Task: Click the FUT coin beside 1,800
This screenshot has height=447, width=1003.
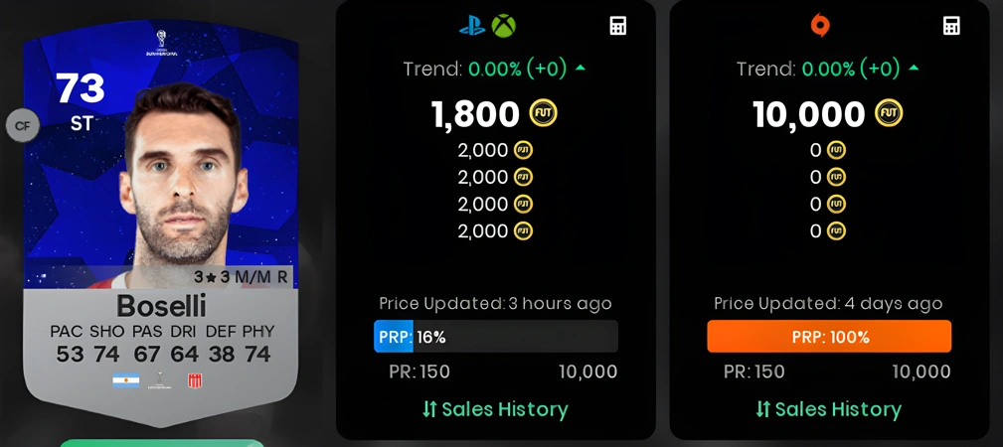Action: tap(544, 114)
